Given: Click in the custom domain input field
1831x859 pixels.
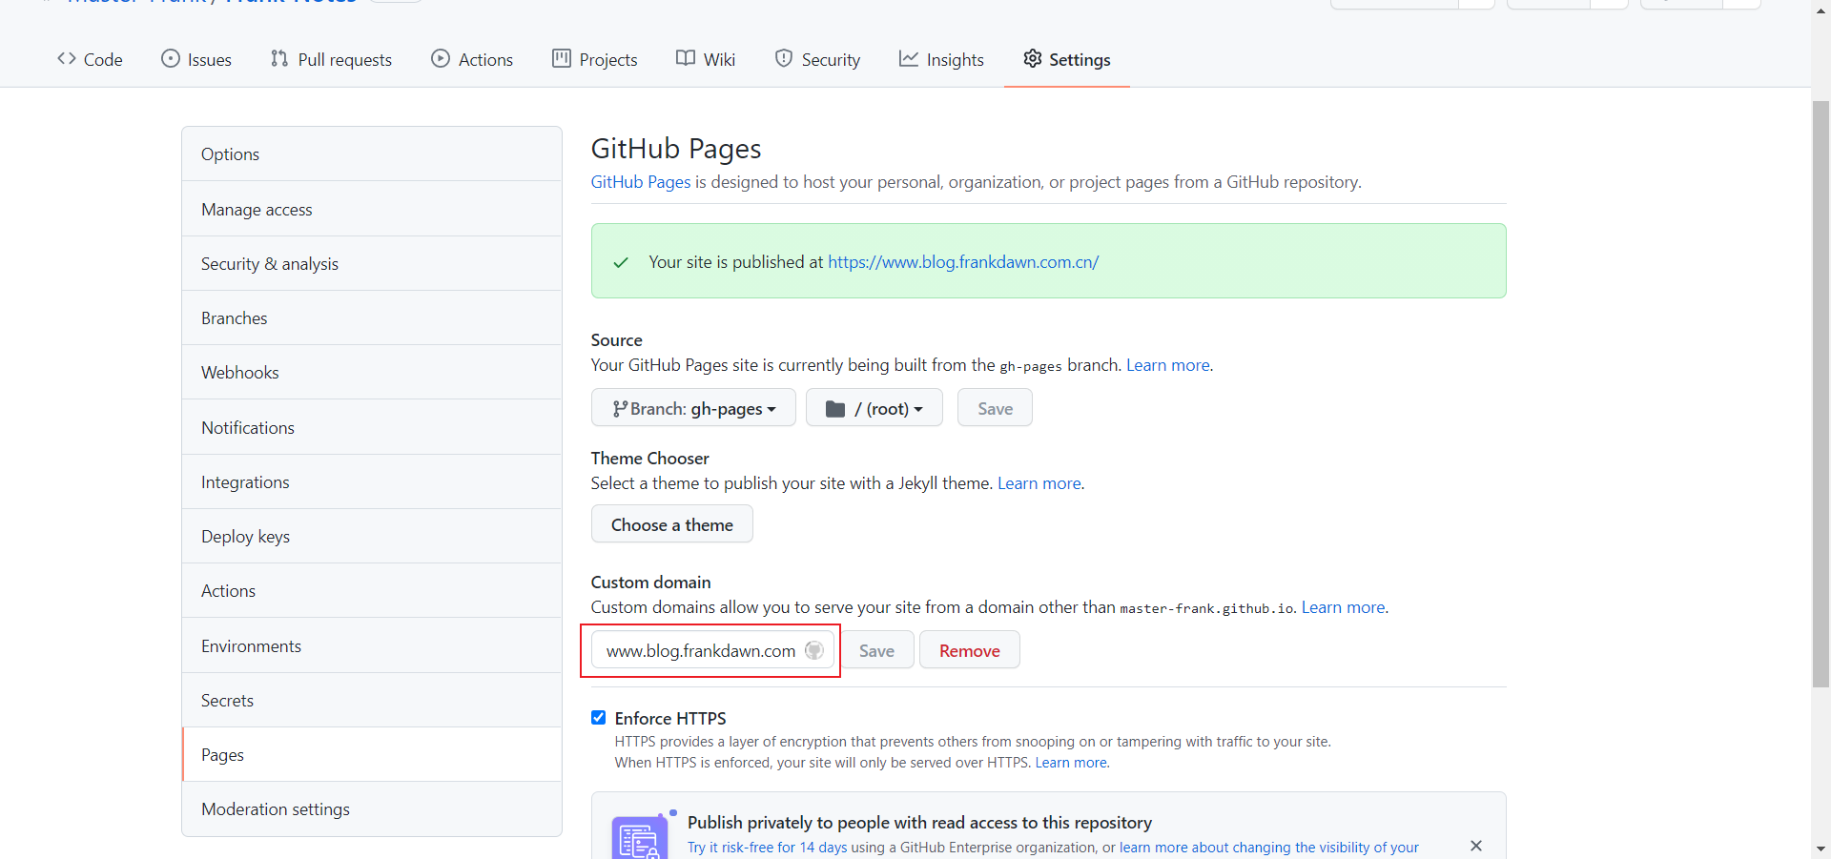Looking at the screenshot, I should 712,650.
